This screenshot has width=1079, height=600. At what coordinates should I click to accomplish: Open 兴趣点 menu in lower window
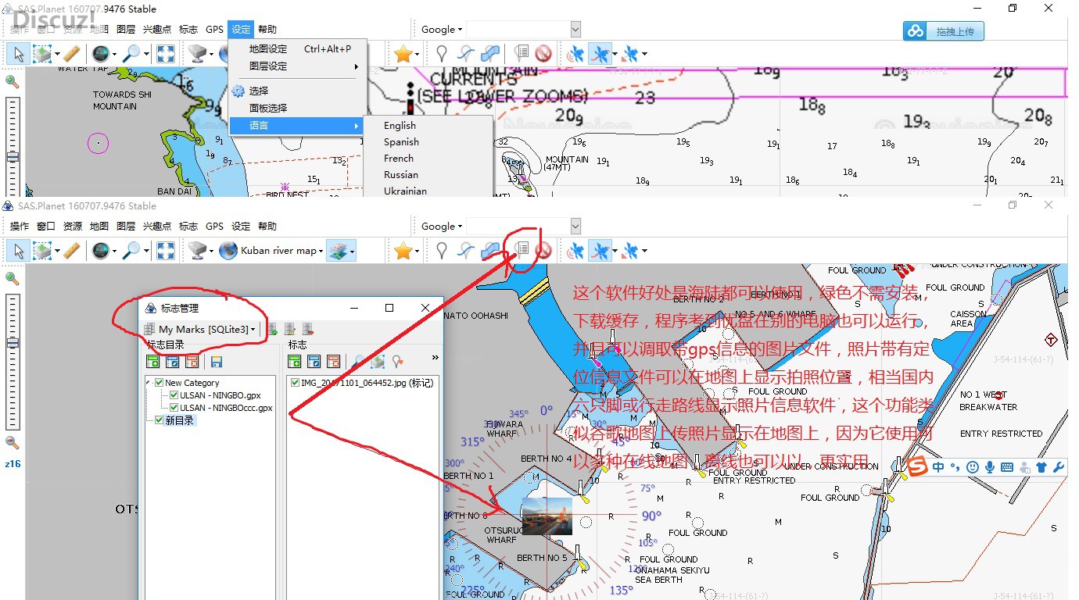click(x=156, y=227)
